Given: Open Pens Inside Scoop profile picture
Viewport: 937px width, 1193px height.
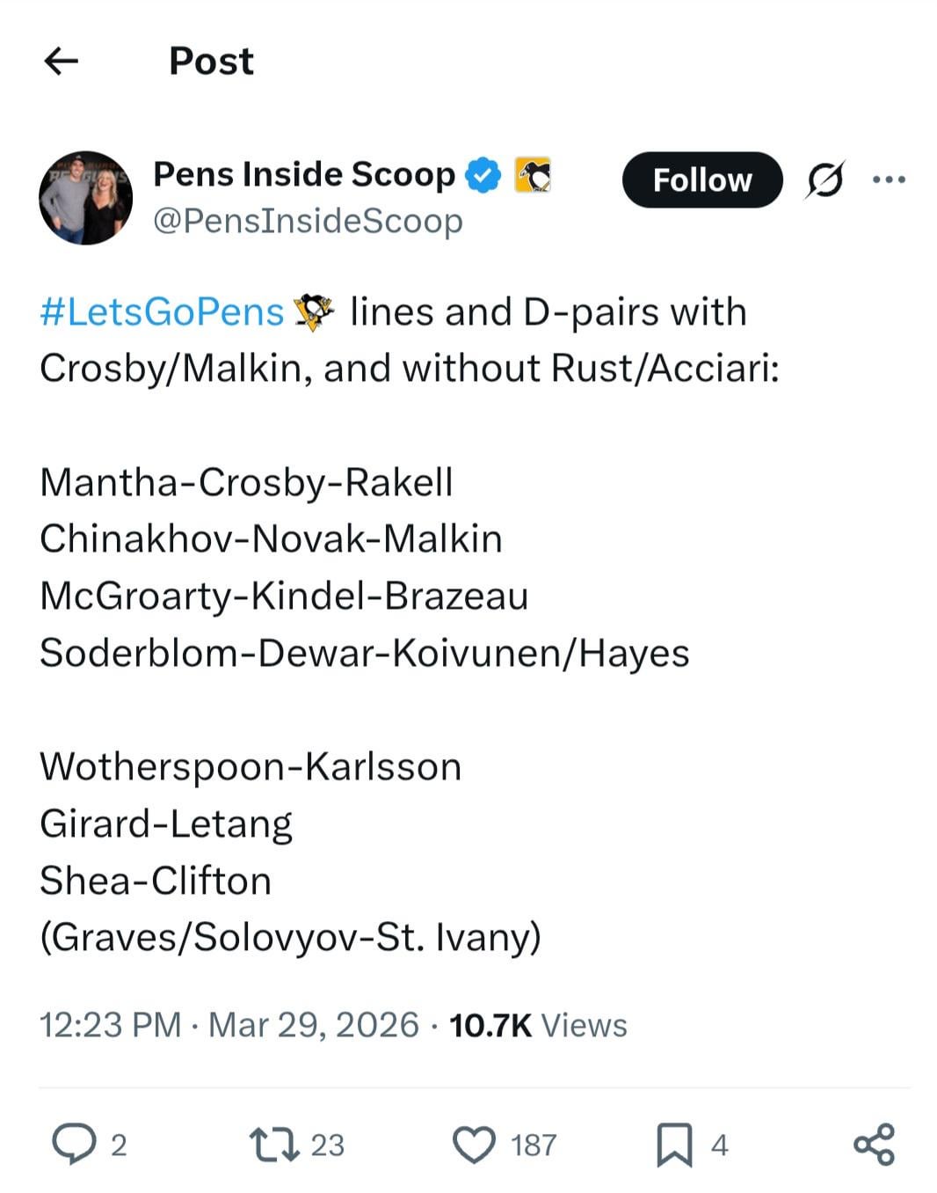Looking at the screenshot, I should pos(85,198).
